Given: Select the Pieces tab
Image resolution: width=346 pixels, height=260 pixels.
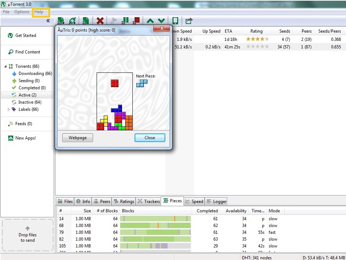Looking at the screenshot, I should (x=172, y=201).
